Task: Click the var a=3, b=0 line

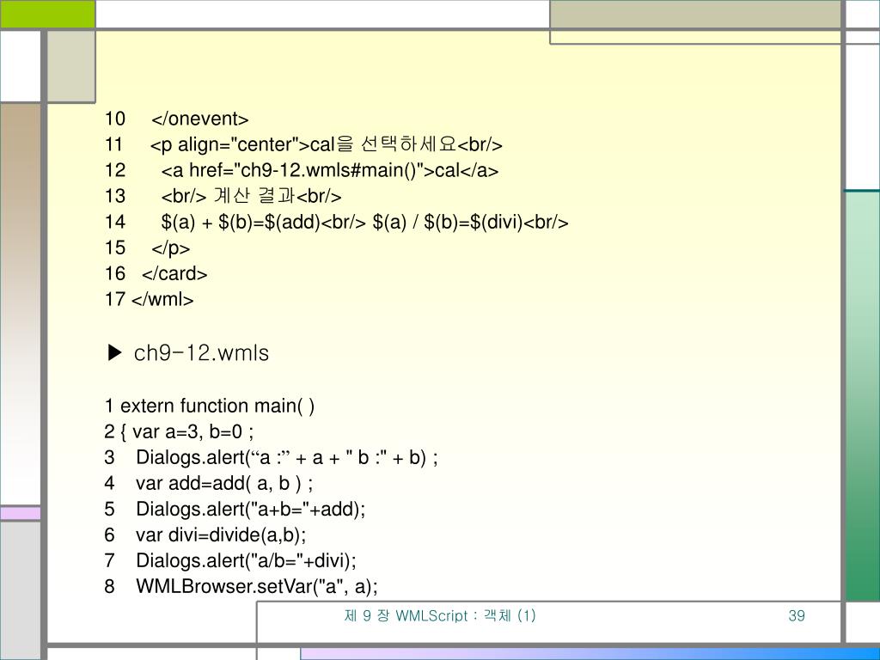Action: point(179,431)
